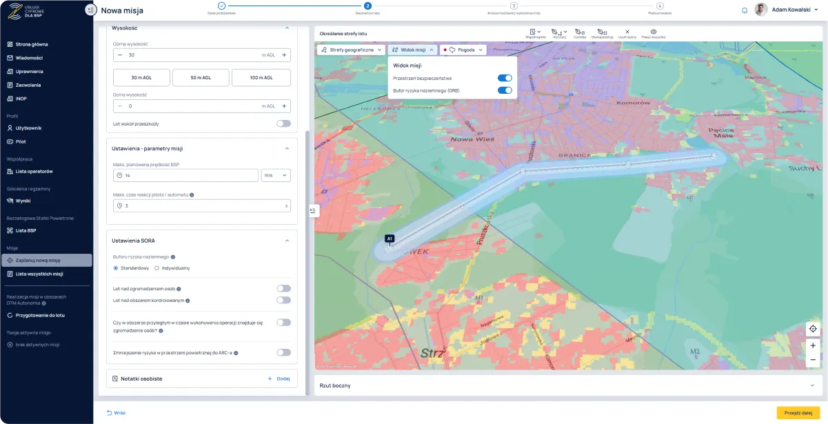The height and width of the screenshot is (424, 828).
Task: Collapse the left sidebar navigation
Action: tap(90, 10)
